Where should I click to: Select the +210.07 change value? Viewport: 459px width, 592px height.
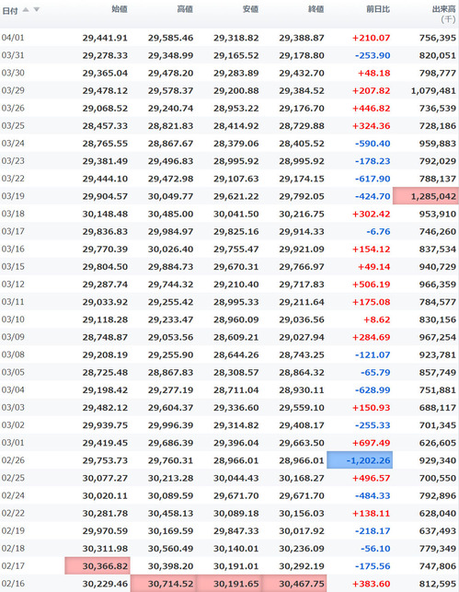(x=371, y=38)
